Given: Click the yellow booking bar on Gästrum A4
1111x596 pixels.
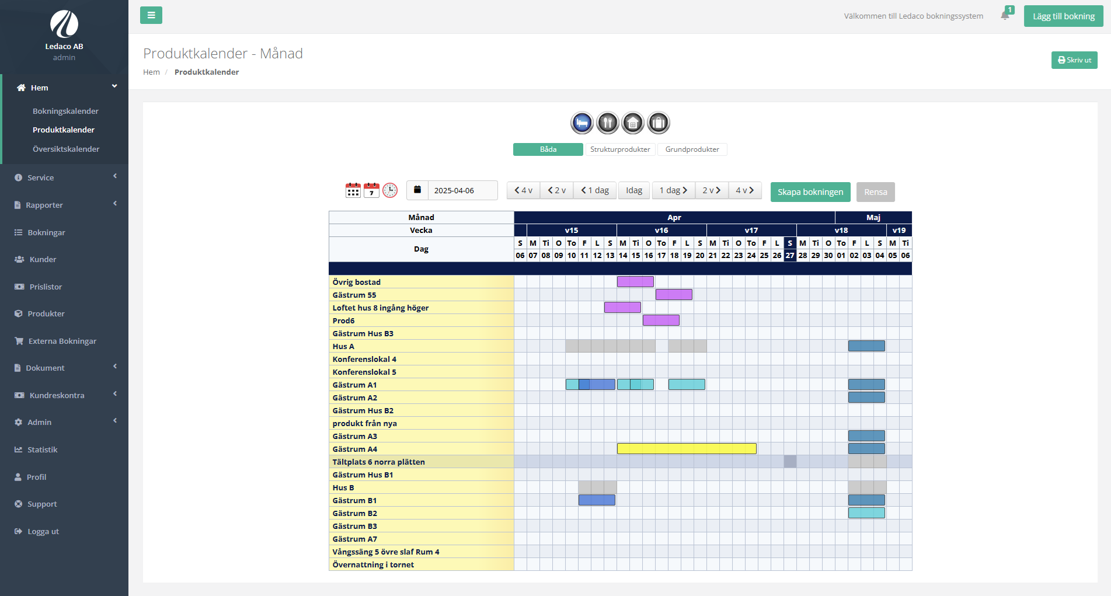Looking at the screenshot, I should coord(687,449).
